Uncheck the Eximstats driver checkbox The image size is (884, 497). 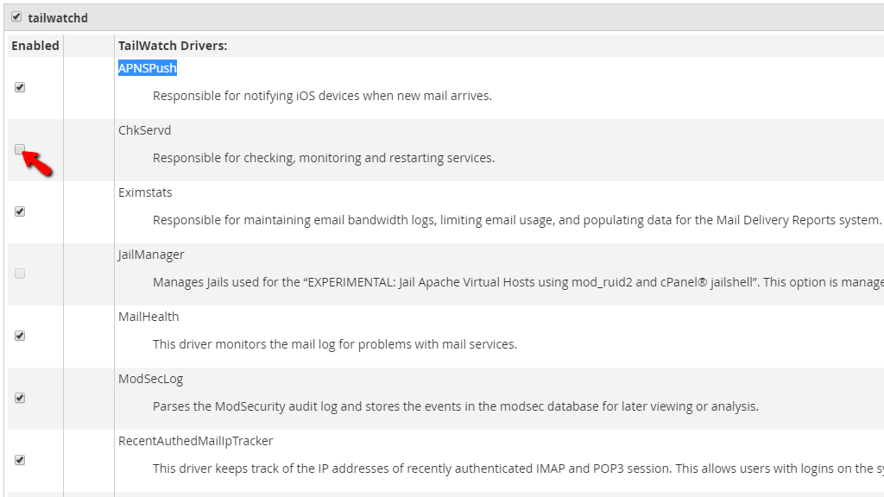[x=20, y=211]
